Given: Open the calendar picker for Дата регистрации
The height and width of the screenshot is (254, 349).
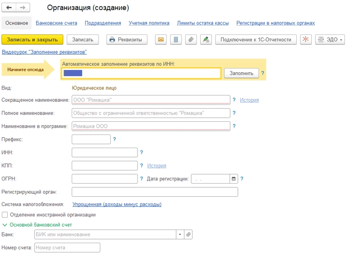Looking at the screenshot, I should (233, 179).
